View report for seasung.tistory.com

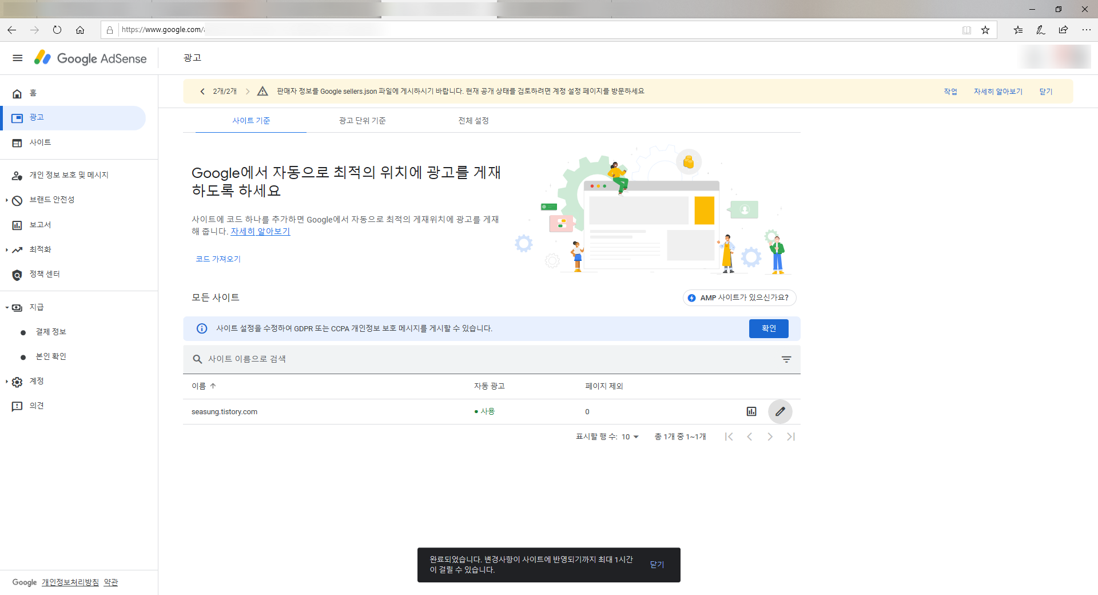[x=751, y=411]
